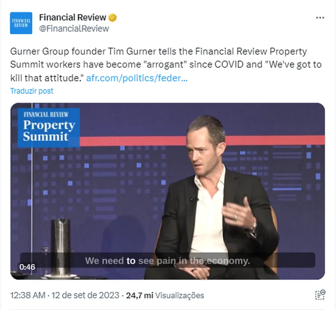Click the 0:46 video duration badge
Screen dimensions: 336x310
[27, 267]
